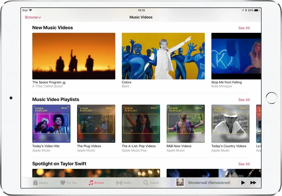Tap the Wi-Fi status icon

tap(31, 10)
